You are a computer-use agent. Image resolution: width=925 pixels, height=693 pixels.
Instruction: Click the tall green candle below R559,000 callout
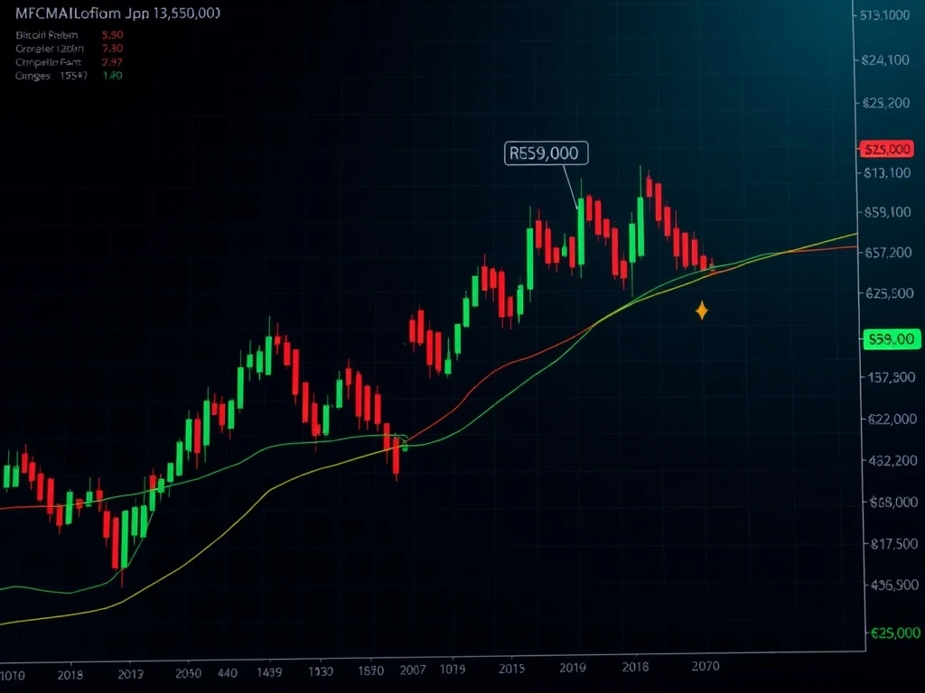(x=581, y=232)
